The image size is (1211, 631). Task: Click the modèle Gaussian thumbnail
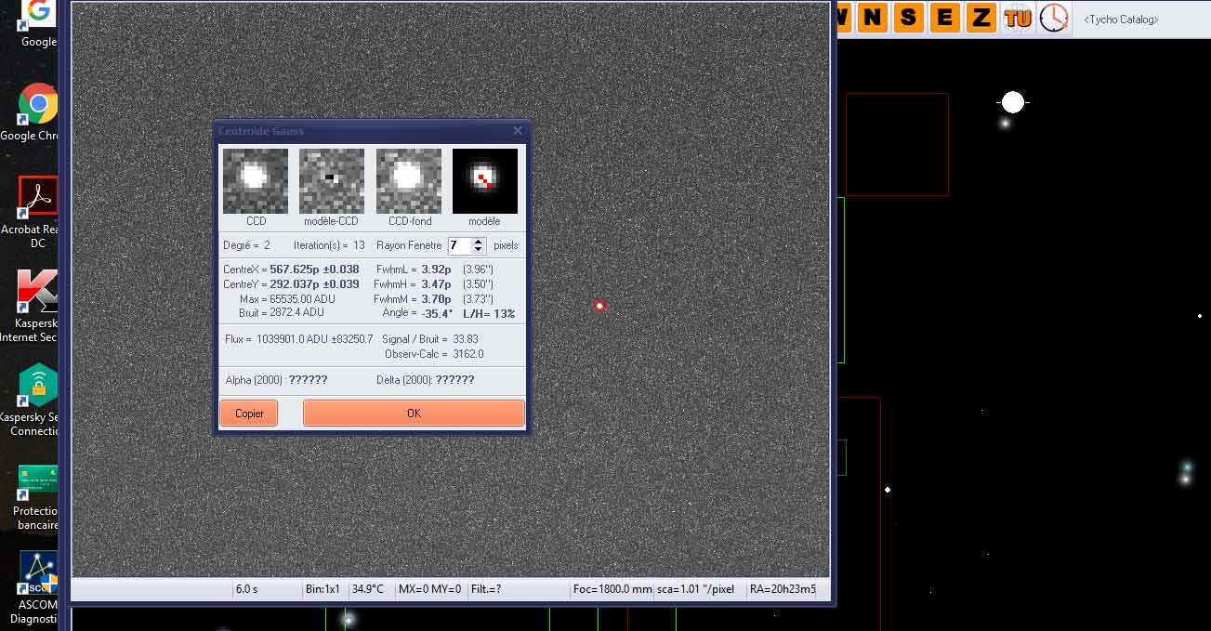[484, 181]
